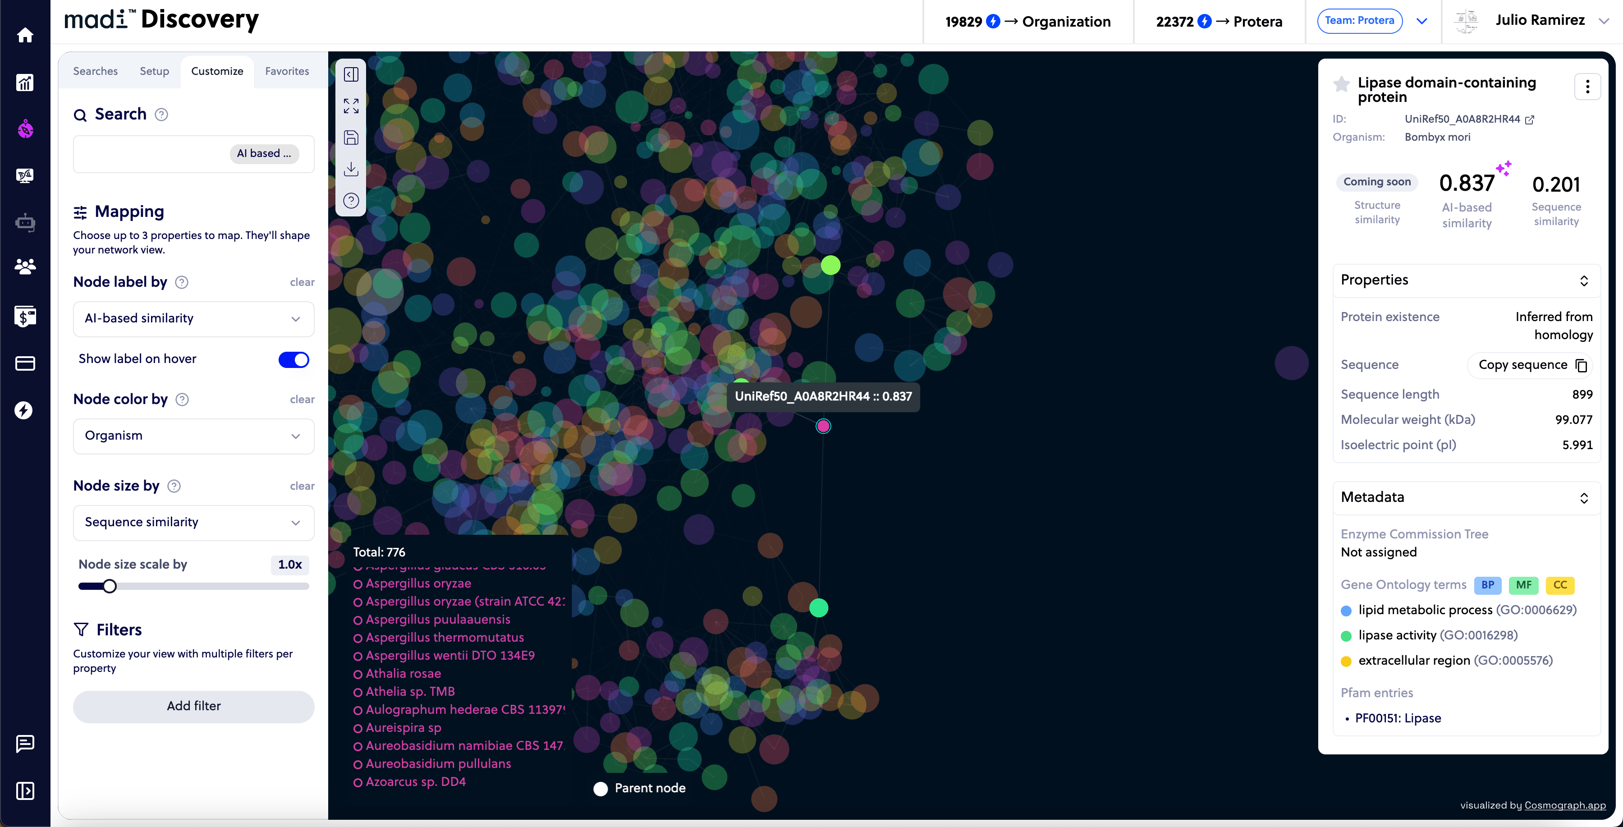This screenshot has width=1623, height=827.
Task: Open the lightning credits sidebar icon
Action: click(24, 410)
